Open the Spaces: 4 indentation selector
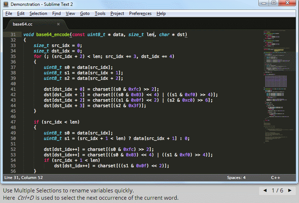Screen dimensions: 299x203 [236, 177]
